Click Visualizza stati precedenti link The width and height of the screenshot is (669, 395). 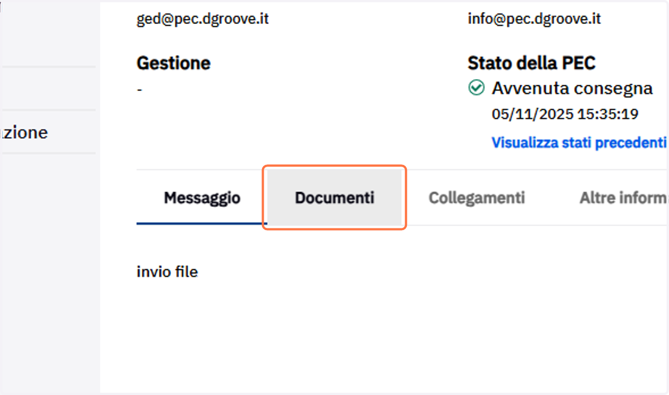[579, 143]
